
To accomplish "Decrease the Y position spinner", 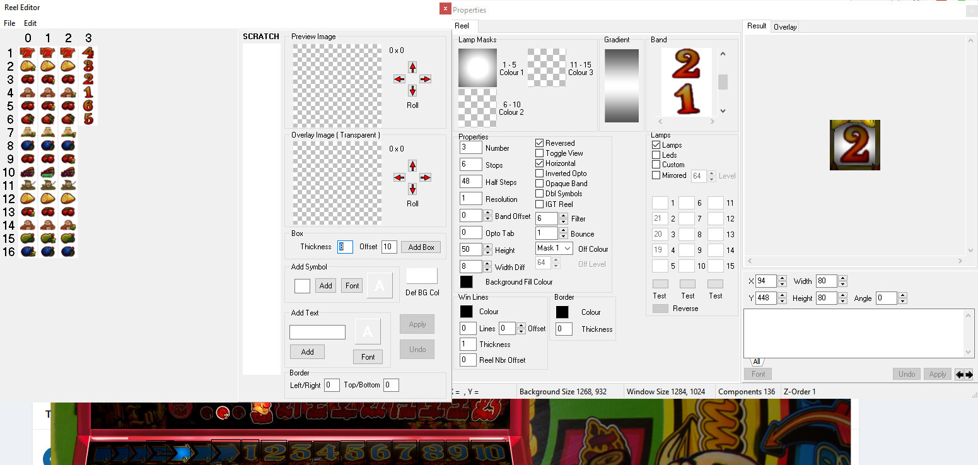I will point(783,301).
